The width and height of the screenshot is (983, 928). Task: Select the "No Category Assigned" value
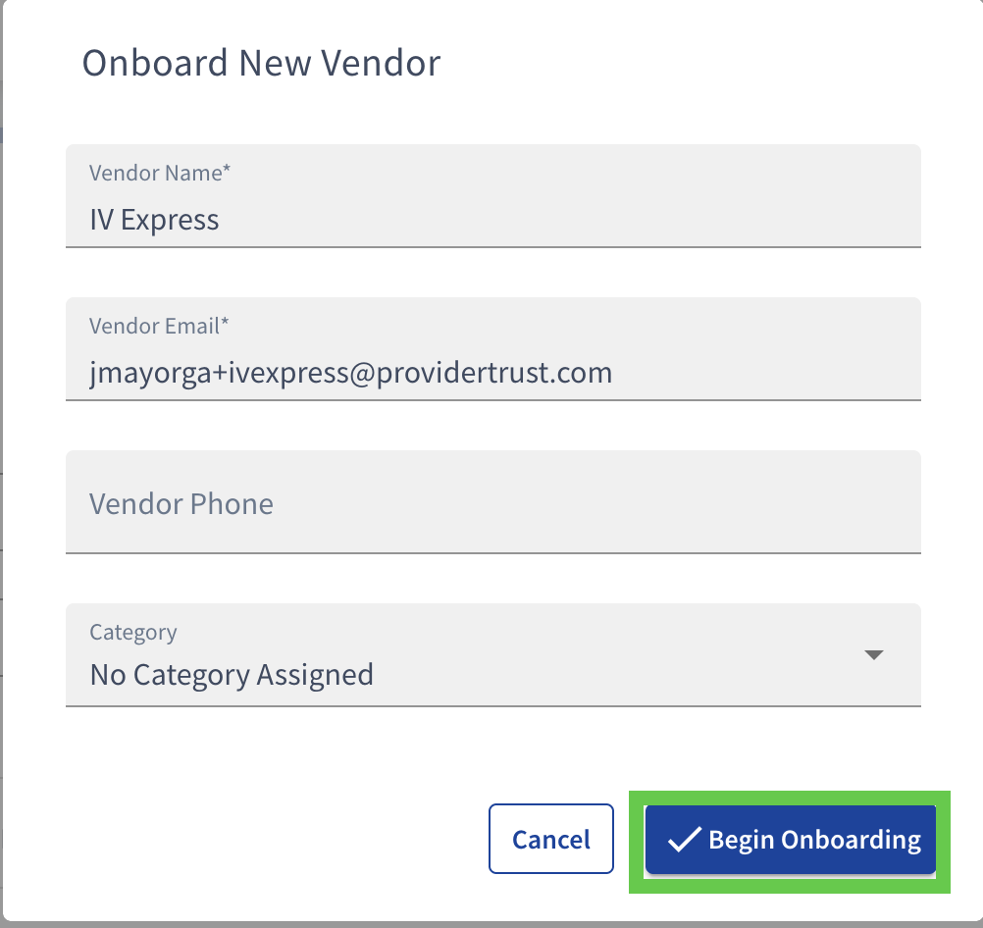point(232,675)
